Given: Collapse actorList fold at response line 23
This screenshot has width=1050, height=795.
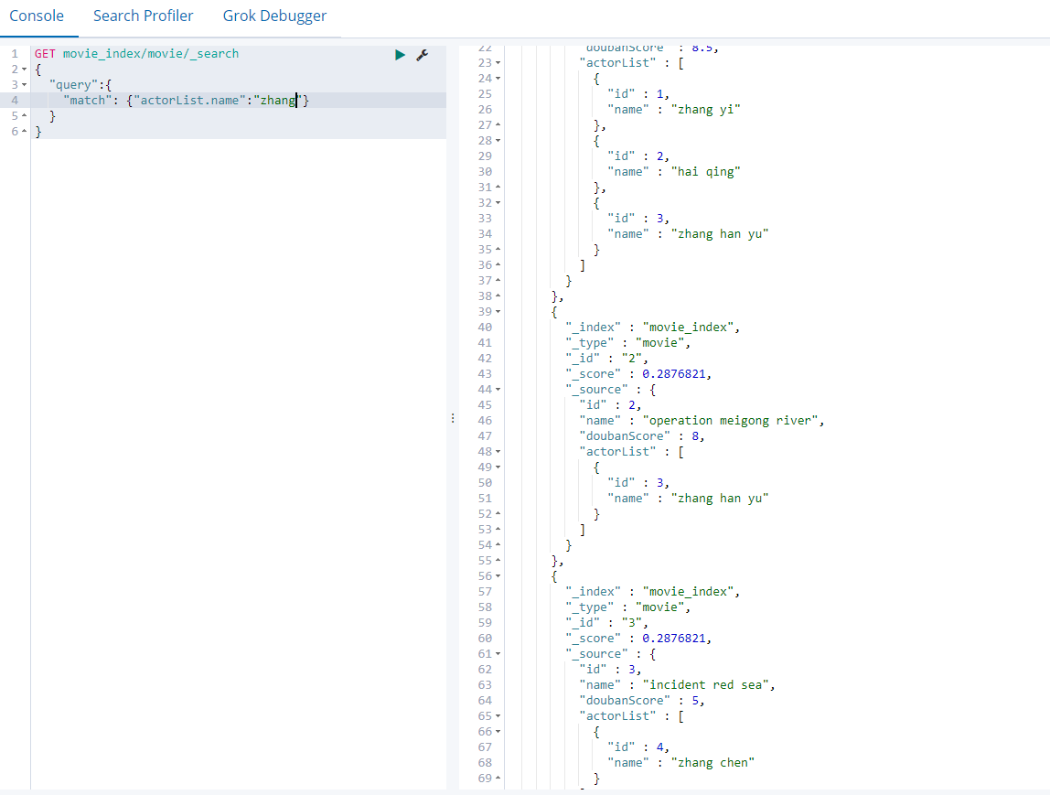Looking at the screenshot, I should pos(498,63).
